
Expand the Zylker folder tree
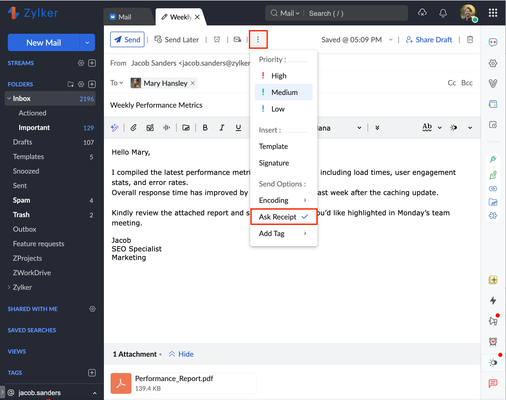pos(9,287)
